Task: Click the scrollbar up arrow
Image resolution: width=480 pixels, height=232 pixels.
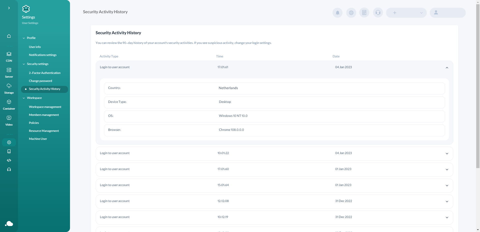Action: coord(478,2)
